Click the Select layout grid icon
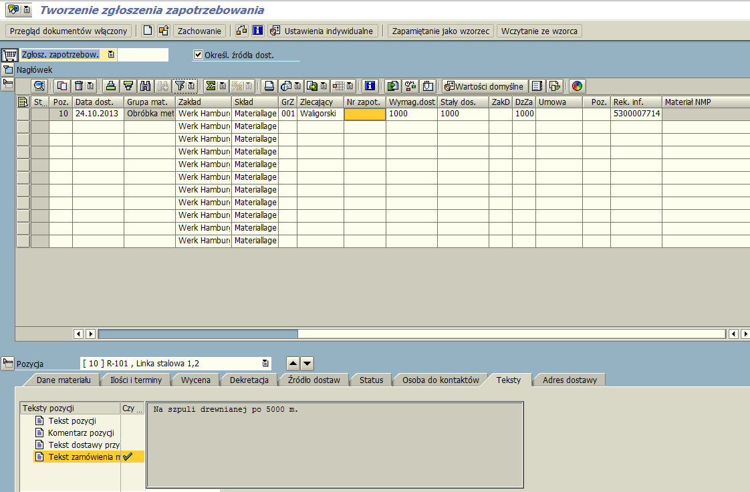This screenshot has height=492, width=750. tap(339, 86)
